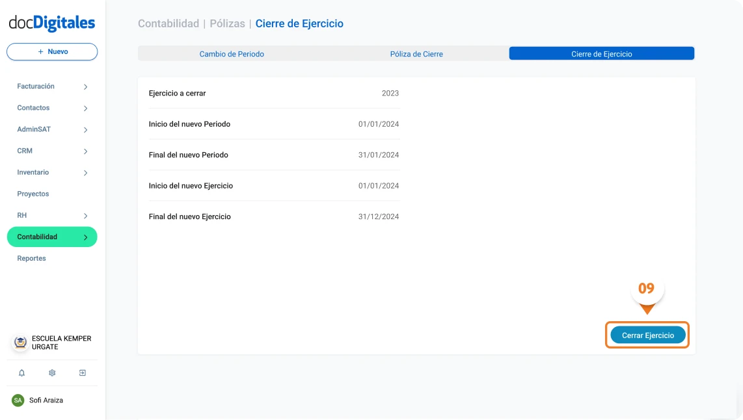
Task: Click the logout icon
Action: click(x=83, y=373)
